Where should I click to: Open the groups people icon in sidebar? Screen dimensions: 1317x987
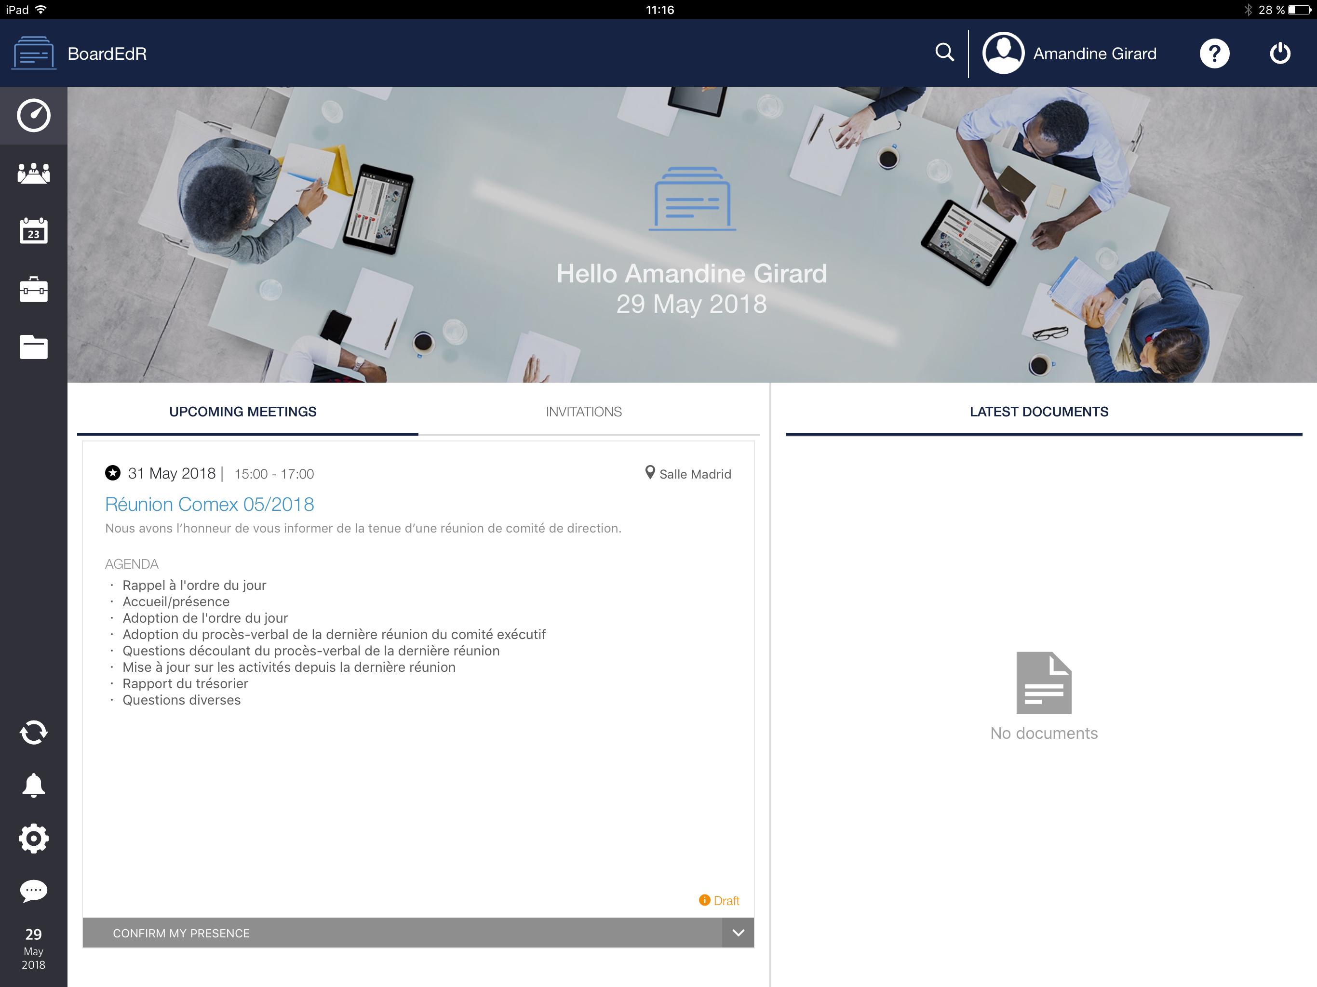33,173
